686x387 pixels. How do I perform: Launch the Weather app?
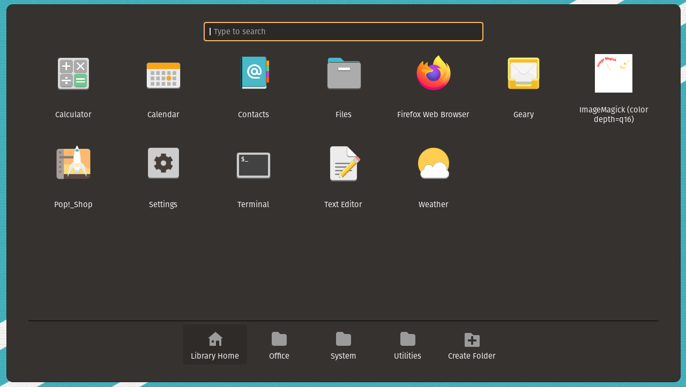tap(434, 163)
